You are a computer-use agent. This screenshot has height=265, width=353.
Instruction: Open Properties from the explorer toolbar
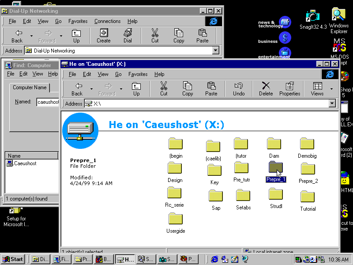click(289, 88)
